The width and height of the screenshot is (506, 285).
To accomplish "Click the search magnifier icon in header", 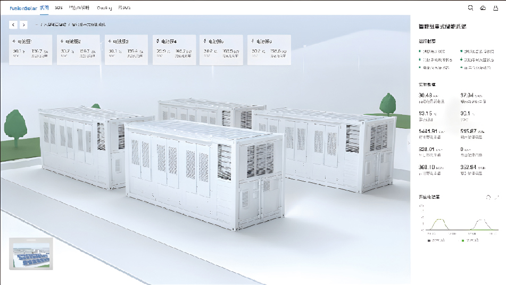I will tap(470, 8).
